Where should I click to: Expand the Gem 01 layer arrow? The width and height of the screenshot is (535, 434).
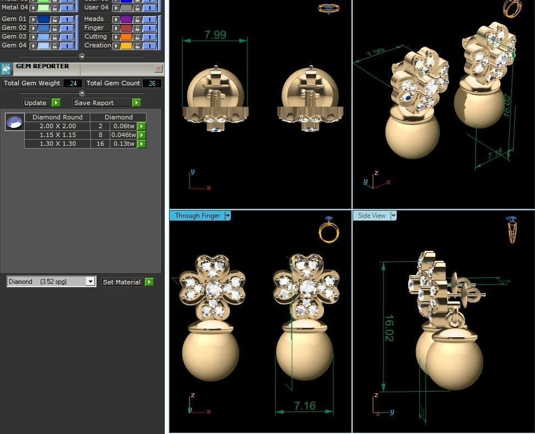(33, 19)
